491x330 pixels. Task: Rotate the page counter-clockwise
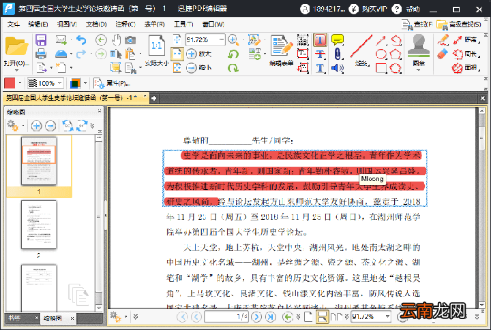[233, 54]
